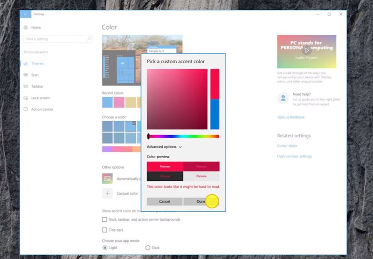
Task: Enable Start, taskbar, and action center backgrounds
Action: pyautogui.click(x=104, y=219)
